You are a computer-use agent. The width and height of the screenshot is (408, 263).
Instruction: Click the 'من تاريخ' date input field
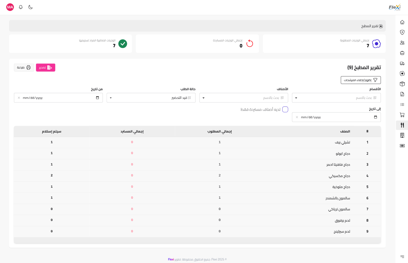58,98
